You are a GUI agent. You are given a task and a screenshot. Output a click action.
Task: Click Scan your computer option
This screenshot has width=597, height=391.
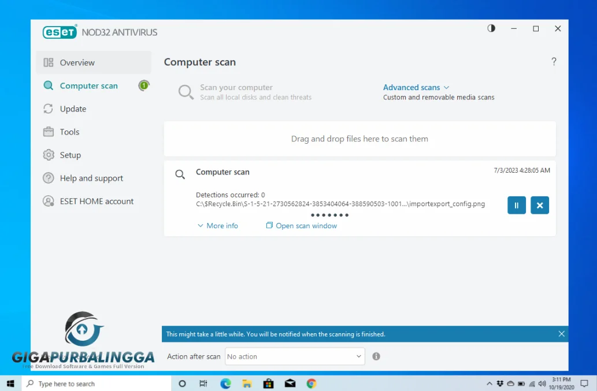tap(245, 92)
